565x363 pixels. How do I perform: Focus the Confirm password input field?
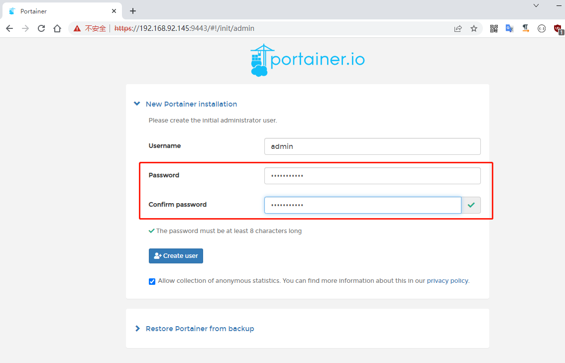tap(362, 205)
